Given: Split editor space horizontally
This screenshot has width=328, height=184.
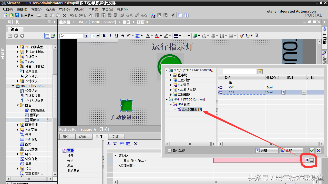Looking at the screenshot, I should point(180,15).
